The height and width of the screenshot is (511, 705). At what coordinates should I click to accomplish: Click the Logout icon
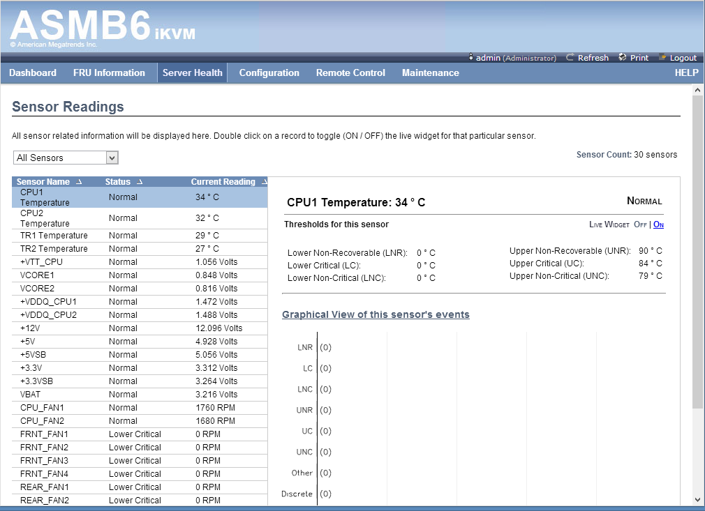pyautogui.click(x=662, y=57)
